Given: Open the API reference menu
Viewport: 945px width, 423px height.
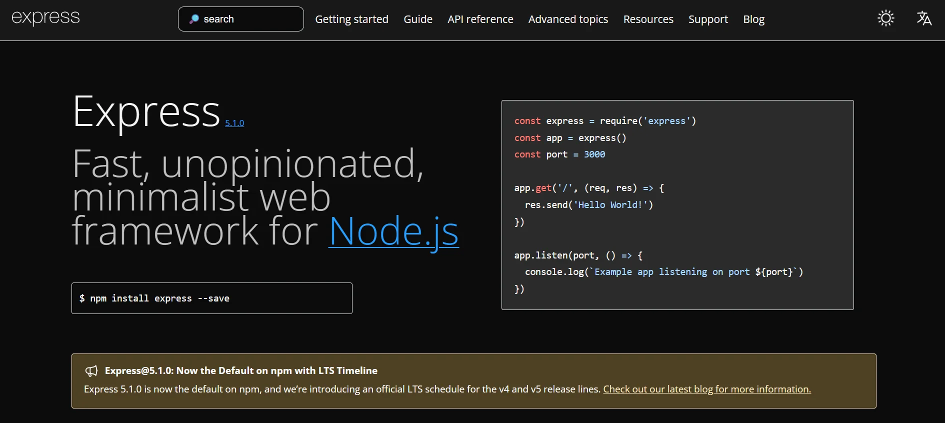Looking at the screenshot, I should click(480, 19).
